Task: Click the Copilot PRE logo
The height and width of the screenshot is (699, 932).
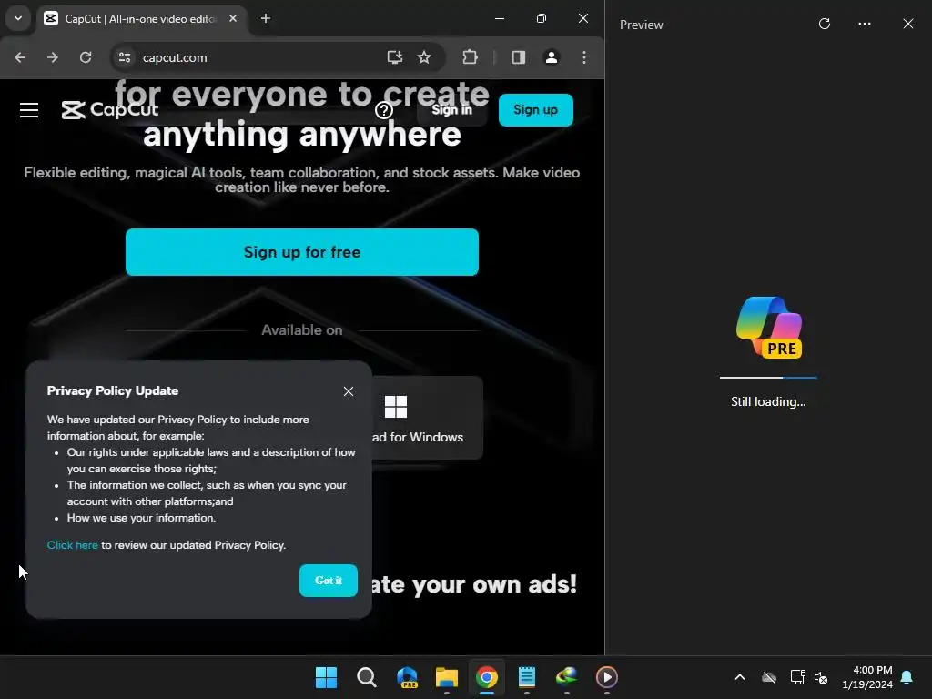Action: click(769, 328)
